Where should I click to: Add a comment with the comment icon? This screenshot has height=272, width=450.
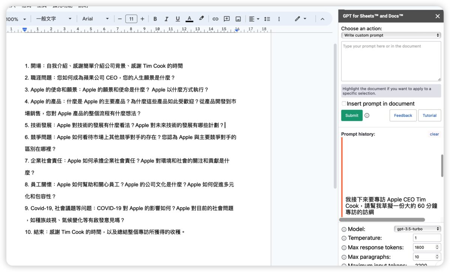click(227, 19)
